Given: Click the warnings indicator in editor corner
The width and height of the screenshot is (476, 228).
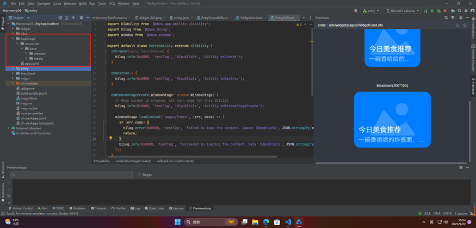Looking at the screenshot, I should (x=299, y=24).
